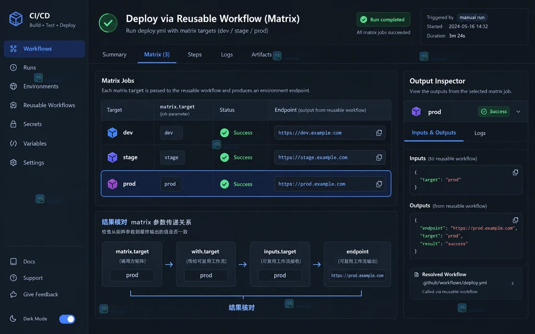Copy the Outputs JSON block

[515, 220]
